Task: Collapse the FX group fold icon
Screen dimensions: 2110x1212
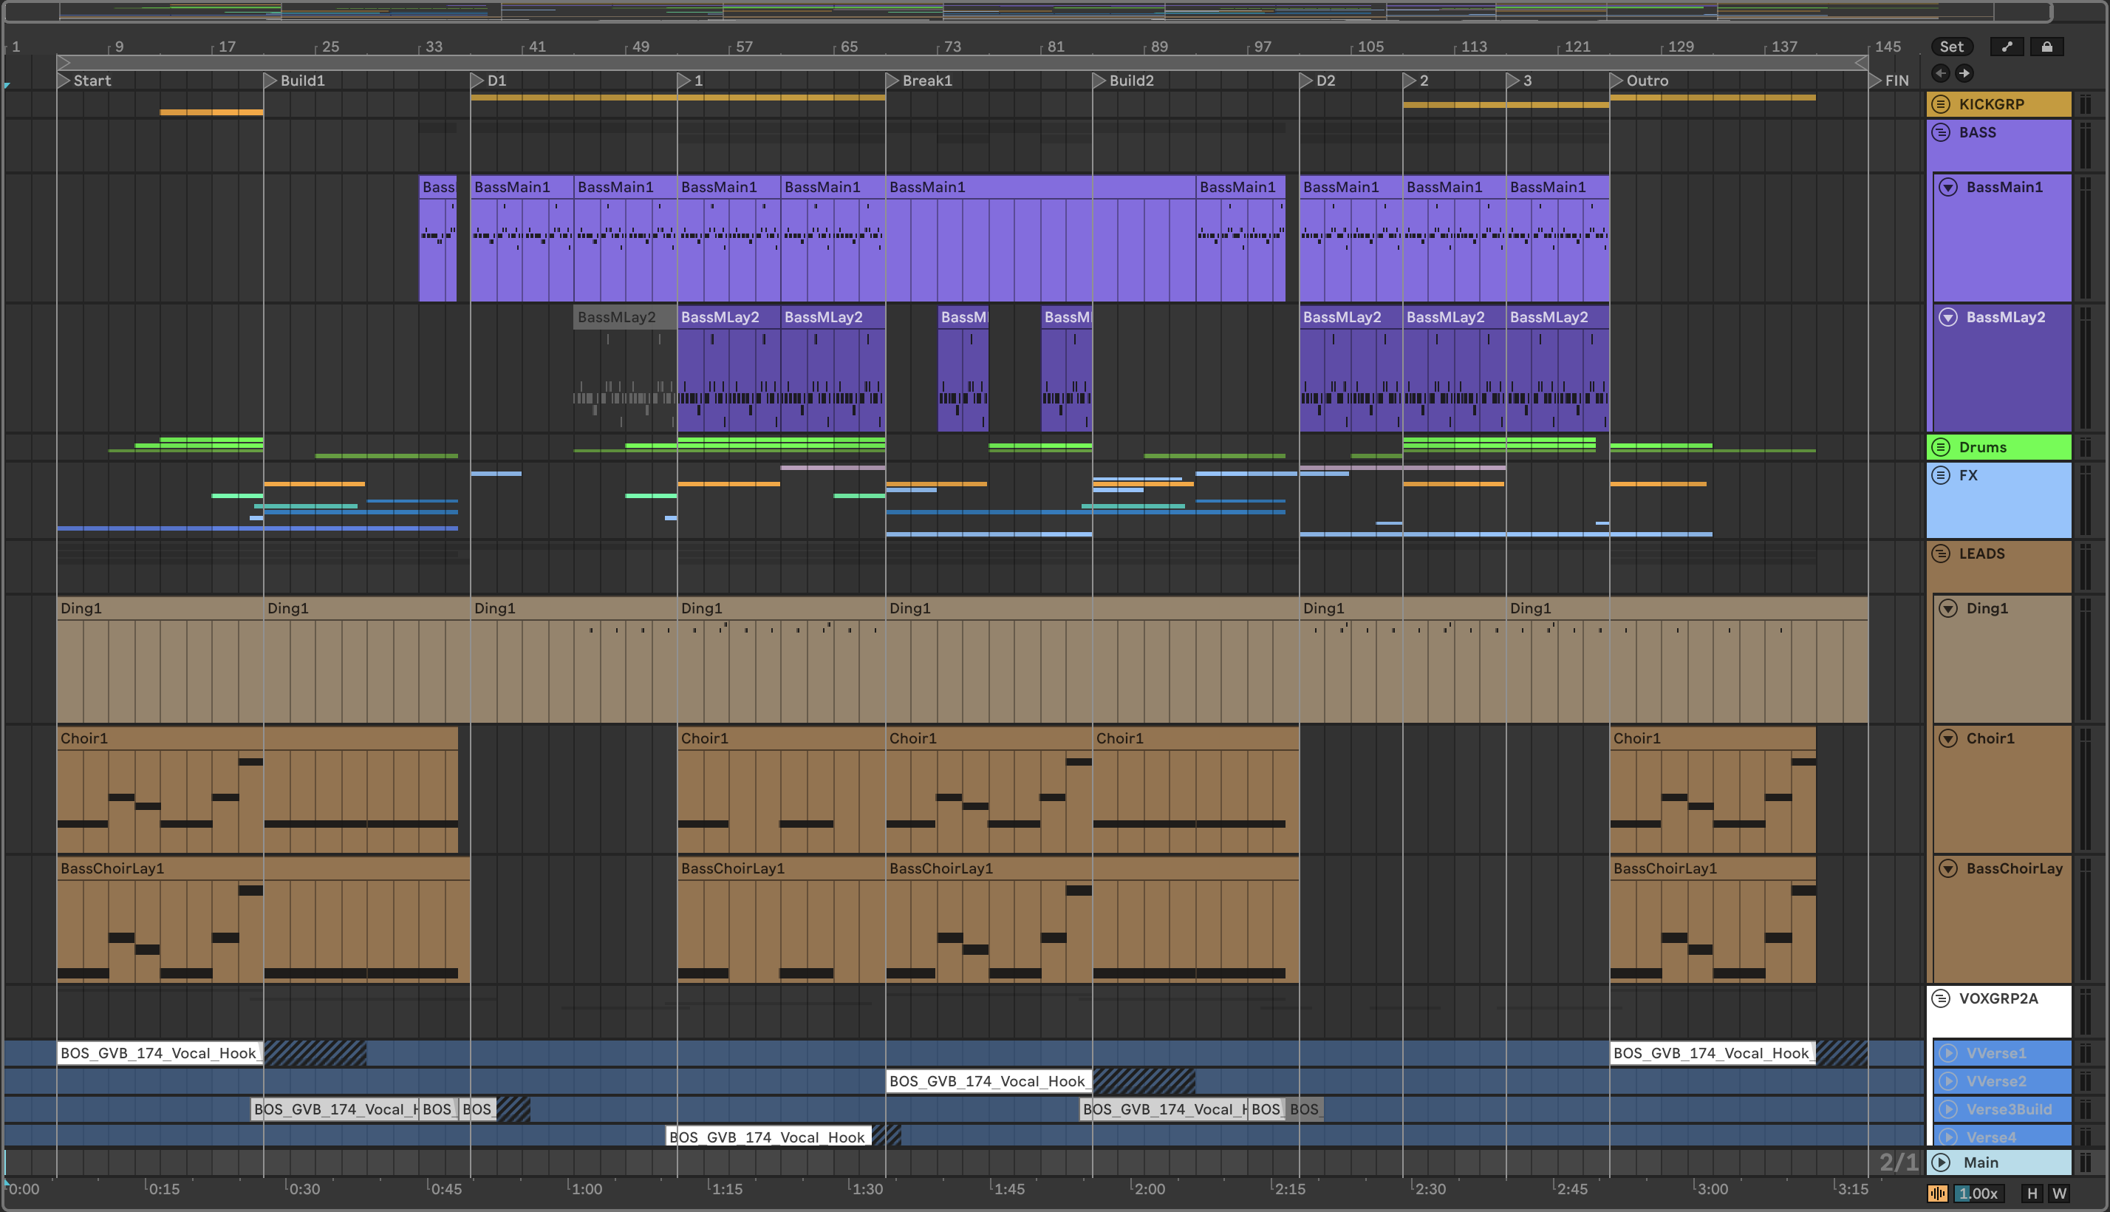Action: tap(1941, 475)
